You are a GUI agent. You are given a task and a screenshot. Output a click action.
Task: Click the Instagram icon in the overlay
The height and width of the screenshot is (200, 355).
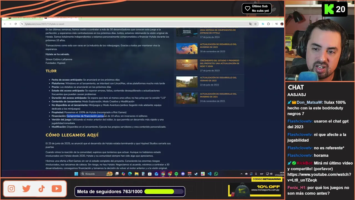tap(11, 189)
